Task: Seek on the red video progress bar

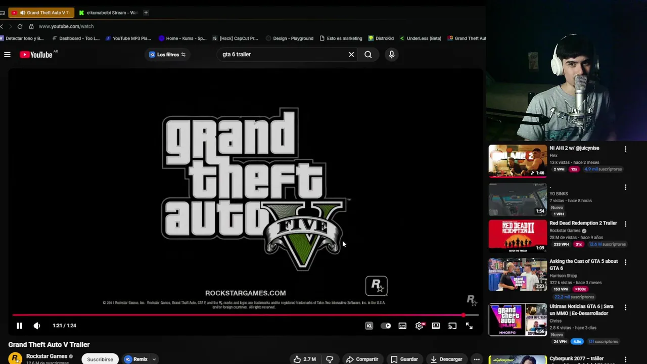Action: click(x=246, y=315)
